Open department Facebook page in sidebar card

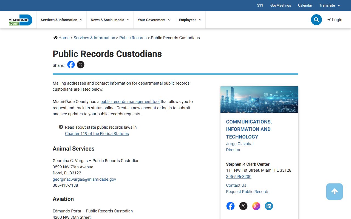(x=230, y=206)
